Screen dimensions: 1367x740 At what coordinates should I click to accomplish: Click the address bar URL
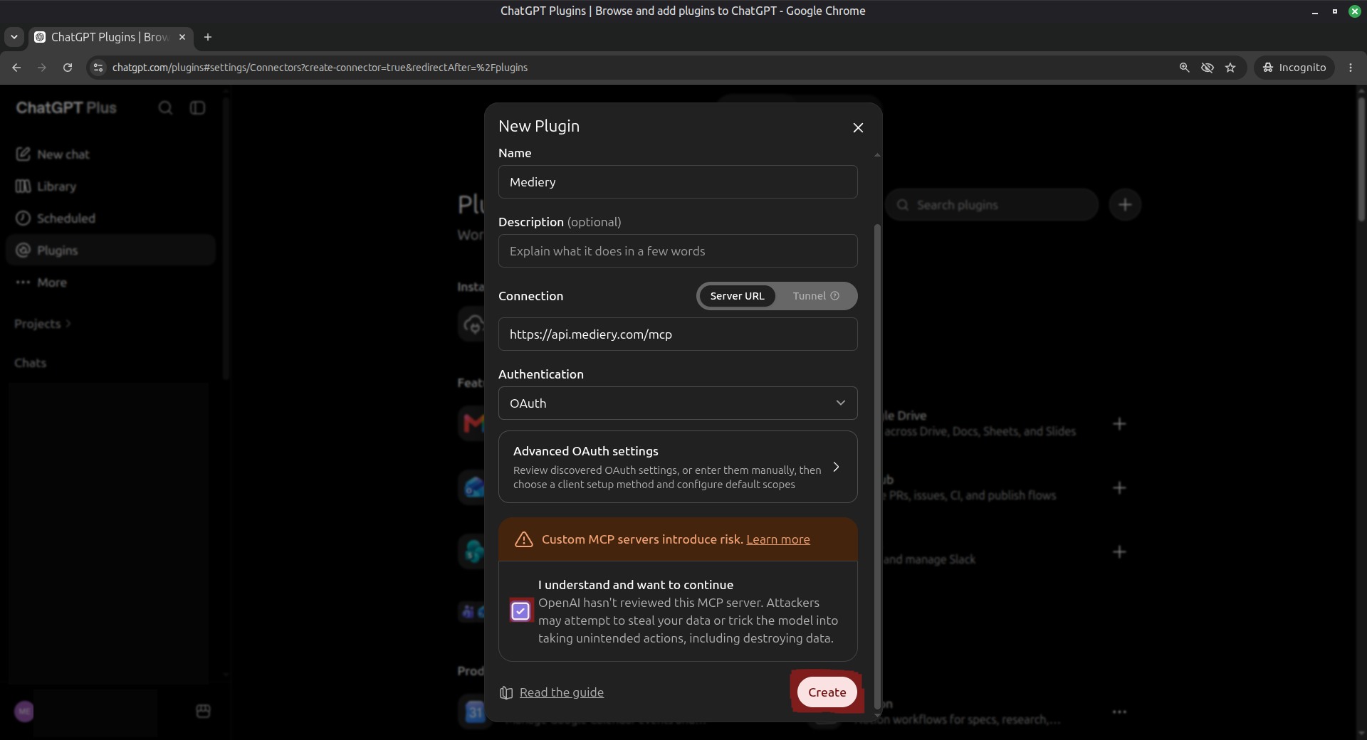tap(320, 68)
